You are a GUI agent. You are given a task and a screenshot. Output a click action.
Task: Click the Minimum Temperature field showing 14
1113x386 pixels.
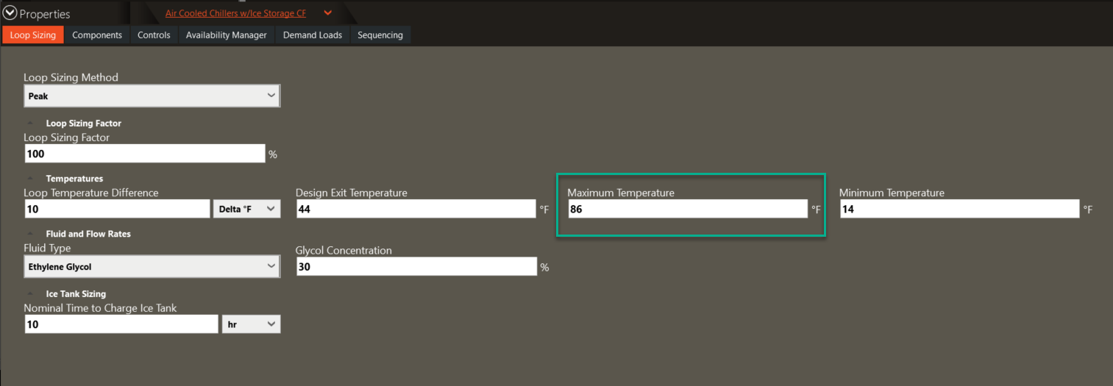(x=960, y=209)
